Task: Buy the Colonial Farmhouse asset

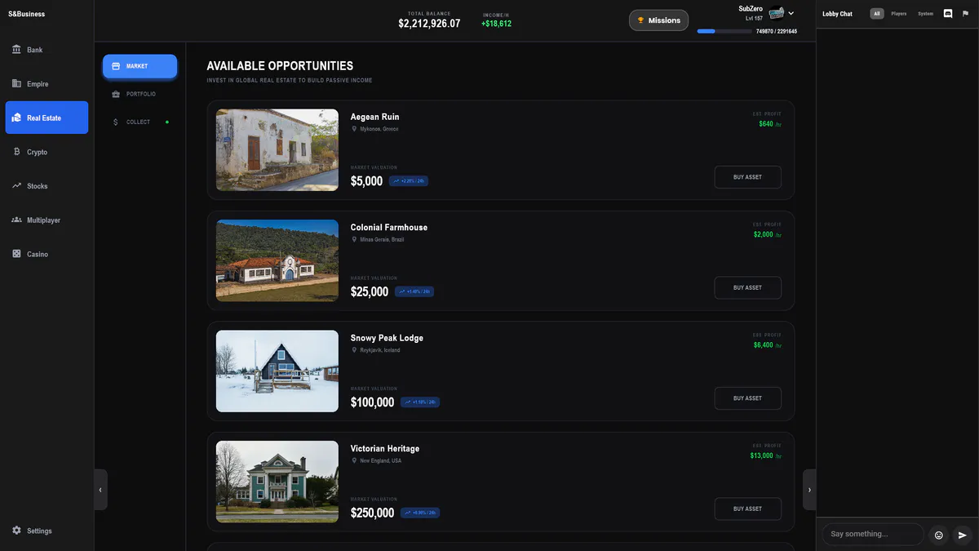Action: pyautogui.click(x=747, y=287)
